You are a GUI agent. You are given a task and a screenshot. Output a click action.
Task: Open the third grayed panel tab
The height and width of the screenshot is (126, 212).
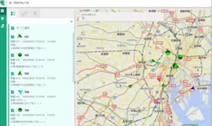[x=35, y=13]
